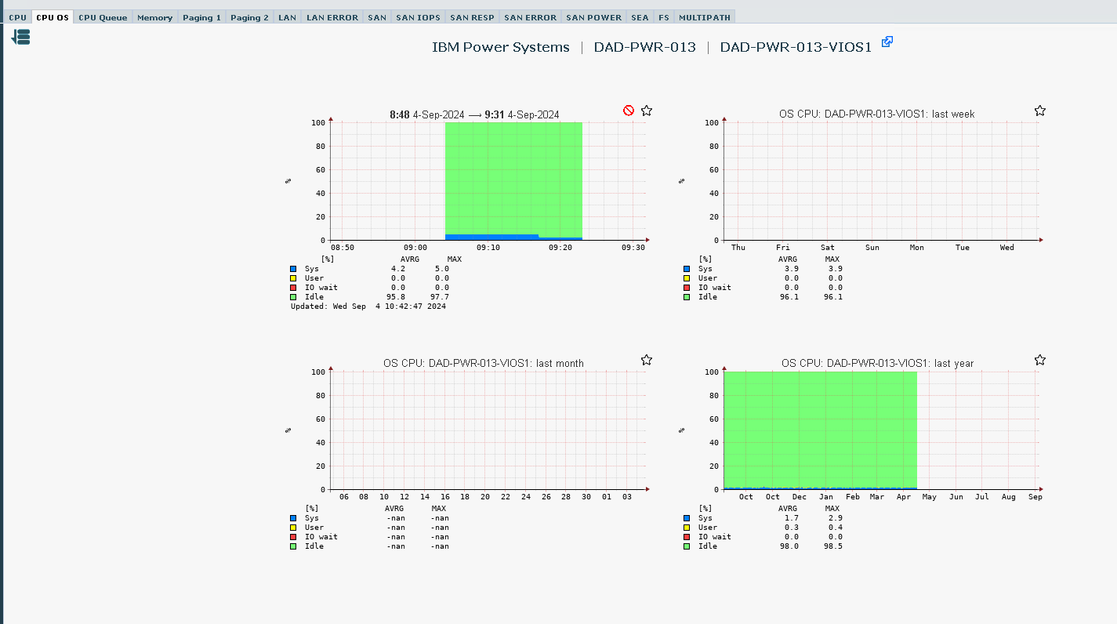Star the last week OS CPU graph

[x=1040, y=111]
